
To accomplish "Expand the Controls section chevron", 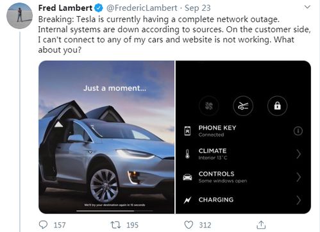I will [x=299, y=177].
